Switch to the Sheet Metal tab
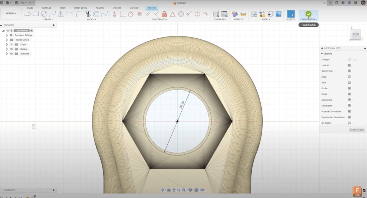This screenshot has height=198, width=367. point(80,8)
